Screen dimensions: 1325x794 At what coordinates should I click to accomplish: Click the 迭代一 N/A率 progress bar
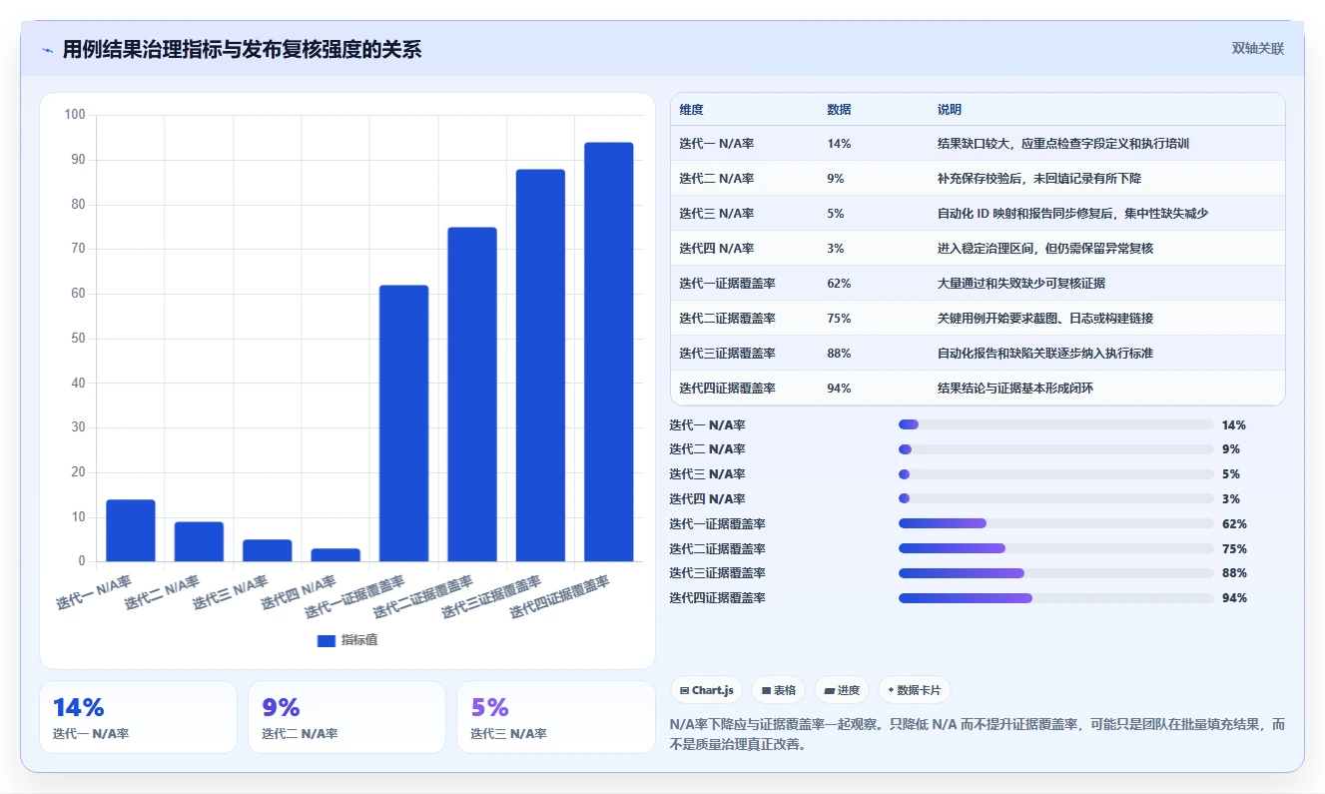pyautogui.click(x=1056, y=424)
